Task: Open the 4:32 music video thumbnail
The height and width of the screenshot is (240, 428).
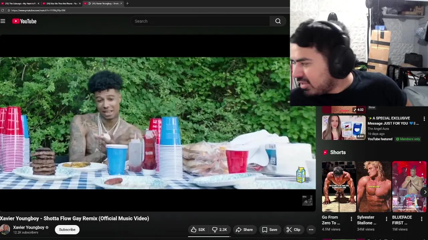Action: [344, 110]
